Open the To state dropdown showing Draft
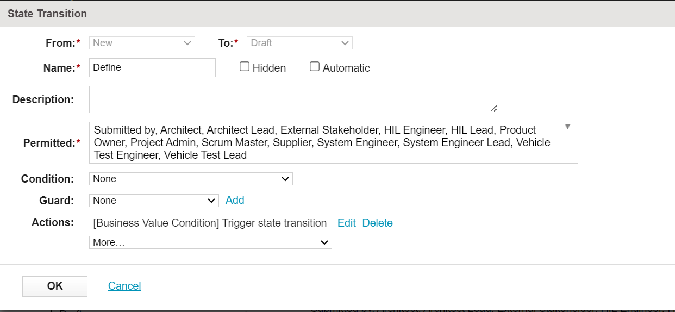Viewport: 675px width, 312px height. coord(299,43)
